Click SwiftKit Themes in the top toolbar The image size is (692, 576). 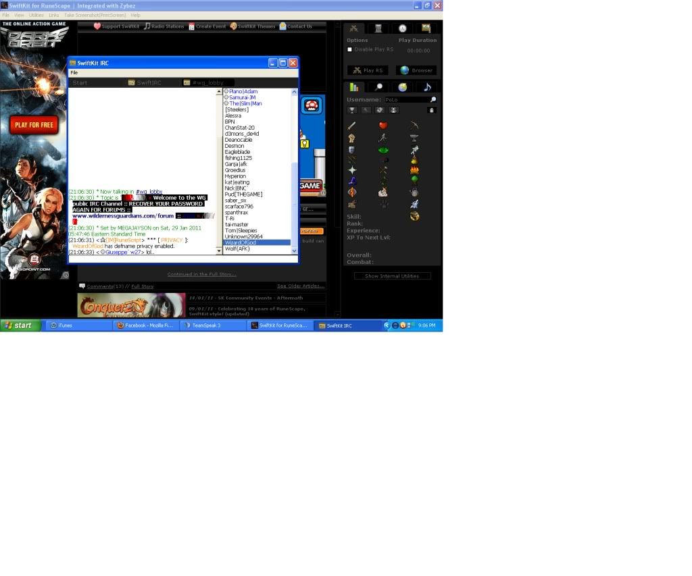[253, 26]
